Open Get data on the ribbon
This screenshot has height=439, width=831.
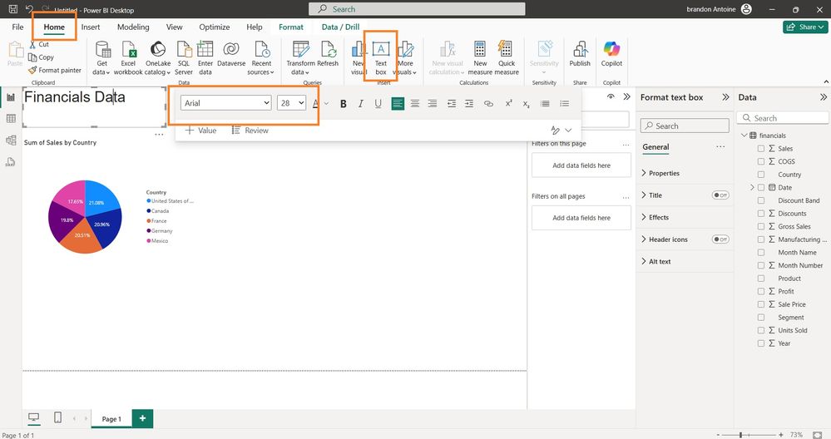point(101,57)
